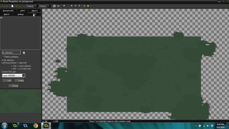Switch to the objects tab

[x=6, y=14]
